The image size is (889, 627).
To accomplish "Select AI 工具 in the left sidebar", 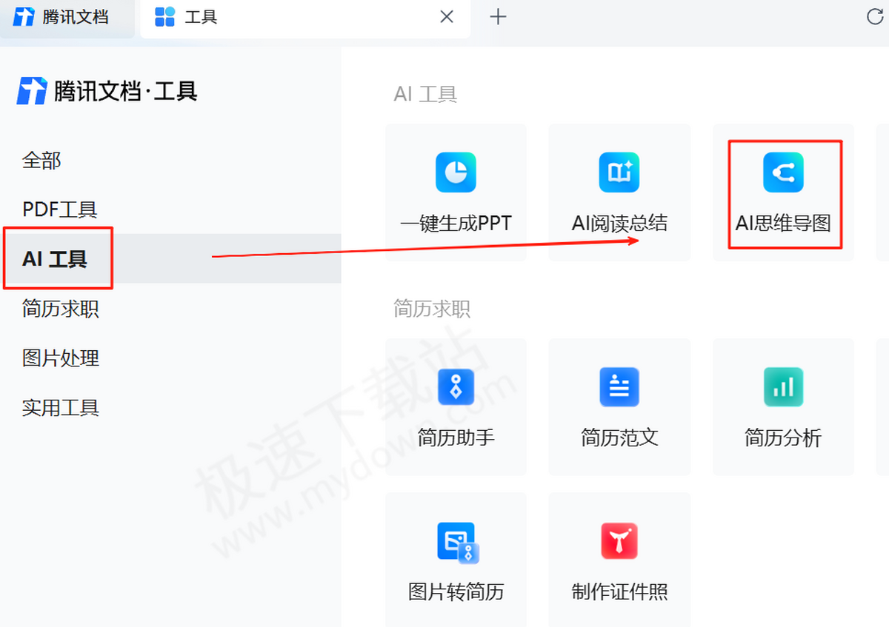I will point(170,258).
